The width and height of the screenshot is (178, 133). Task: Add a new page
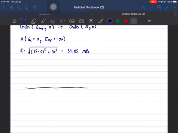(x=159, y=7)
